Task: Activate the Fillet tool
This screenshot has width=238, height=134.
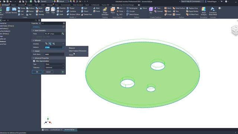Action: tap(53, 10)
